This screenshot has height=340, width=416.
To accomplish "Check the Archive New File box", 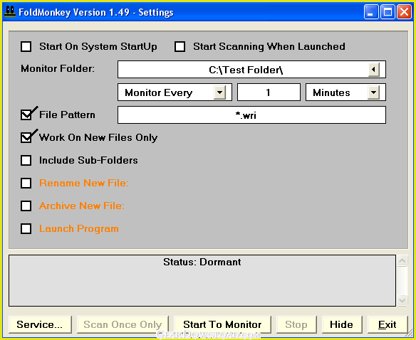I will coord(26,206).
